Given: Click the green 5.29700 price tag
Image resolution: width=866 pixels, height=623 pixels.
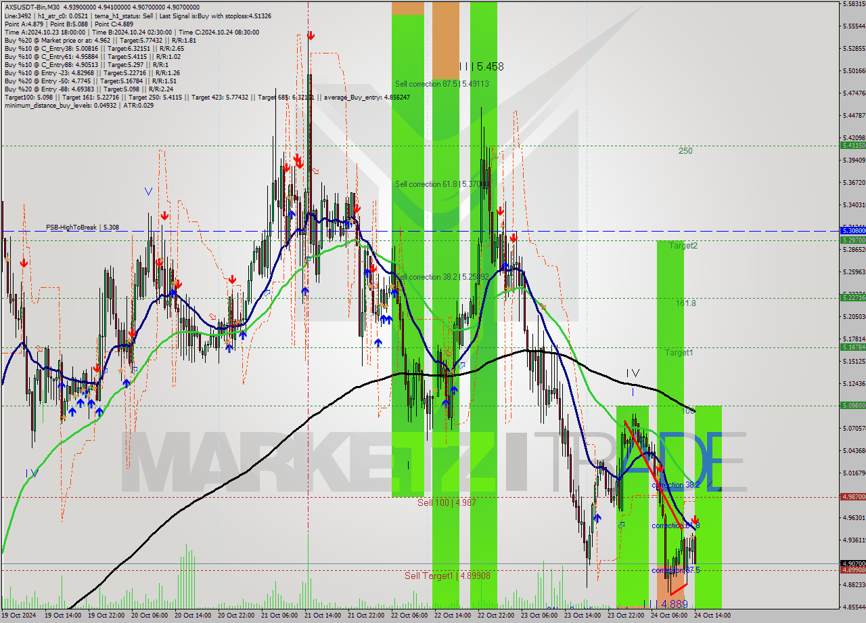Looking at the screenshot, I should pos(852,240).
